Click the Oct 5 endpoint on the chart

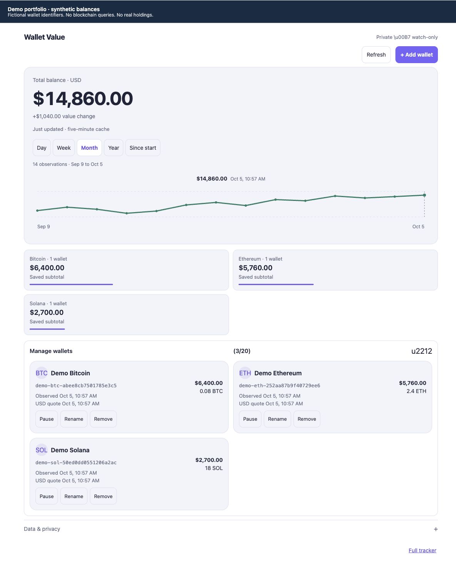click(424, 195)
